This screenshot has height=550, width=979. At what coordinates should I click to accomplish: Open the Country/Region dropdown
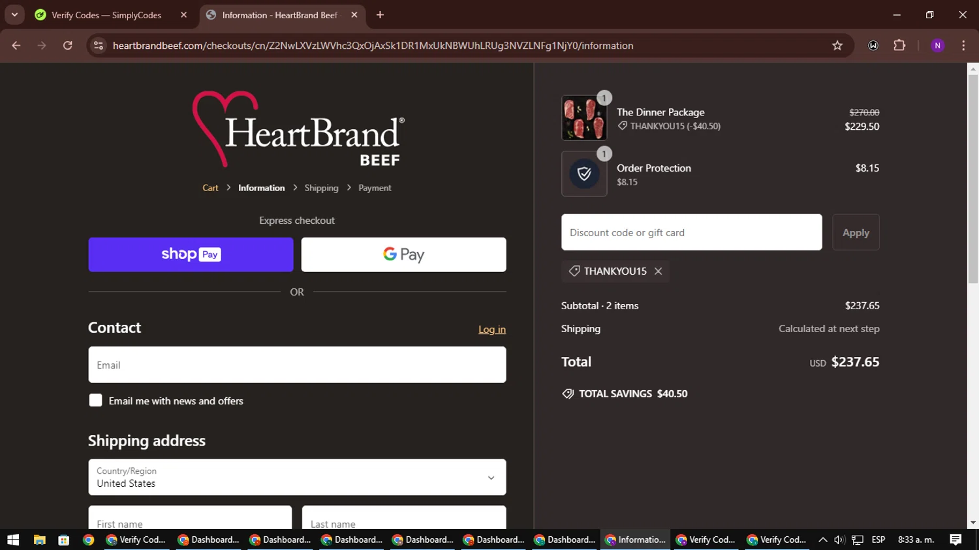[x=297, y=477]
